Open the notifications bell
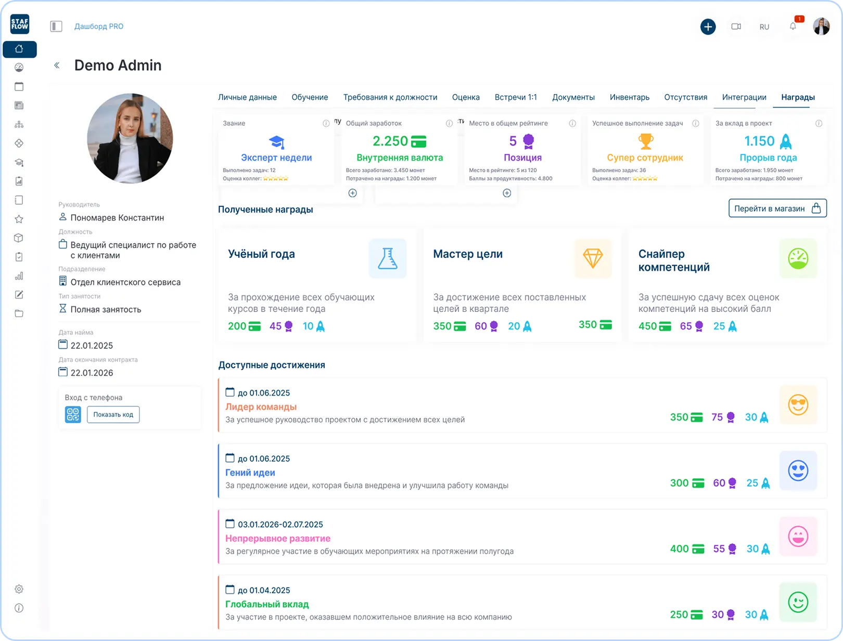Image resolution: width=843 pixels, height=641 pixels. tap(793, 27)
